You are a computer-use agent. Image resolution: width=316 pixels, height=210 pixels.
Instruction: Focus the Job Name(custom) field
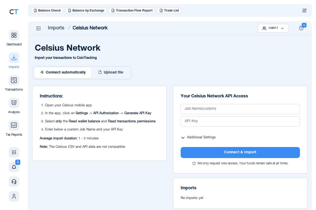point(240,109)
